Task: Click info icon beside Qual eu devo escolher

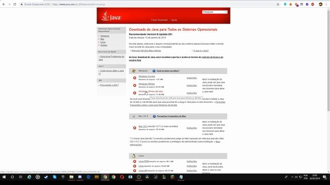Action: point(154,71)
